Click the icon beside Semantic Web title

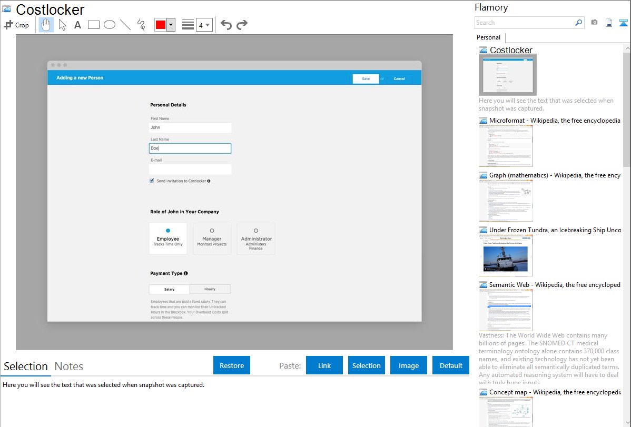(483, 285)
